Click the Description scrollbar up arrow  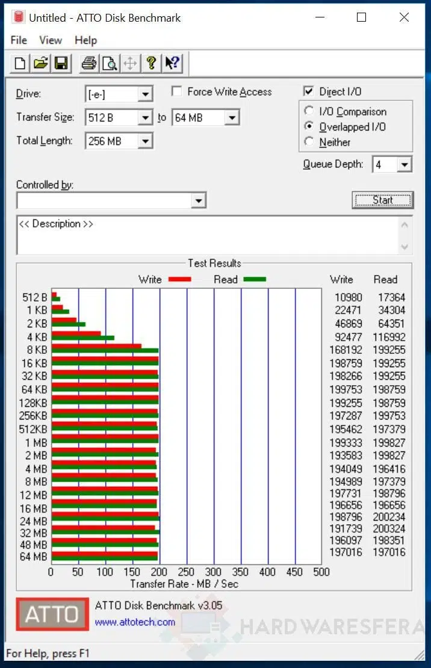coord(405,224)
